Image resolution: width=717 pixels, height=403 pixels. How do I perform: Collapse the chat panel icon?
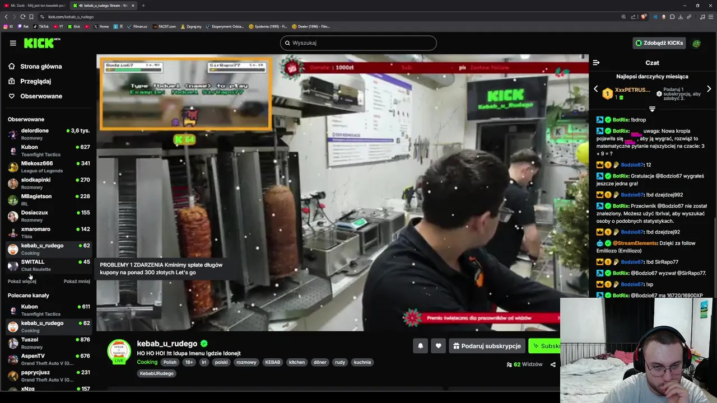coord(596,63)
